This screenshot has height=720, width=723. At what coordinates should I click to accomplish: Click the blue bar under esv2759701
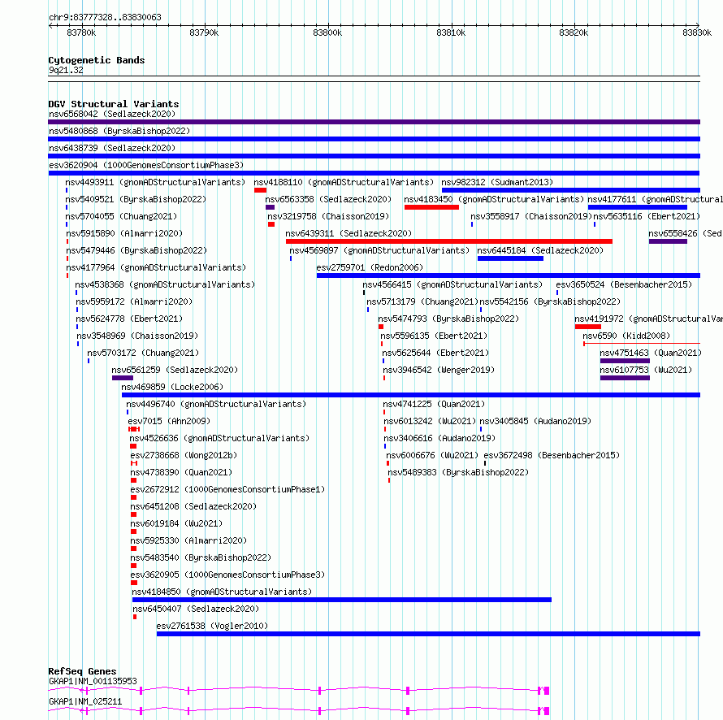coord(509,275)
